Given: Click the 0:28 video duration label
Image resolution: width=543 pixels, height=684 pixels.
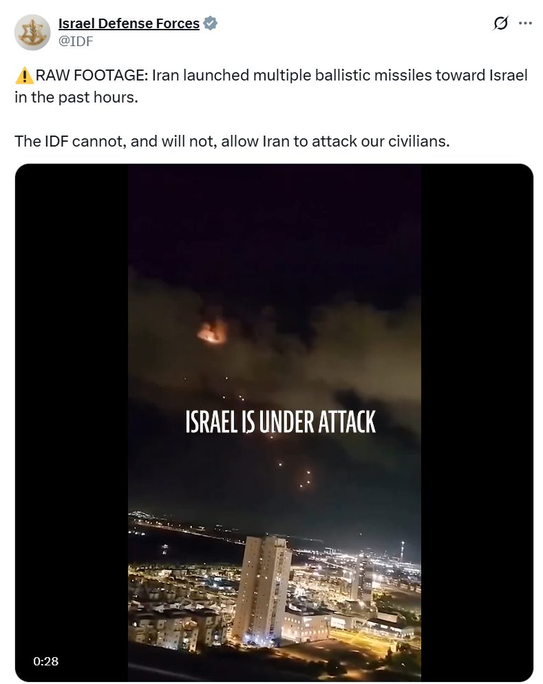Looking at the screenshot, I should (46, 661).
